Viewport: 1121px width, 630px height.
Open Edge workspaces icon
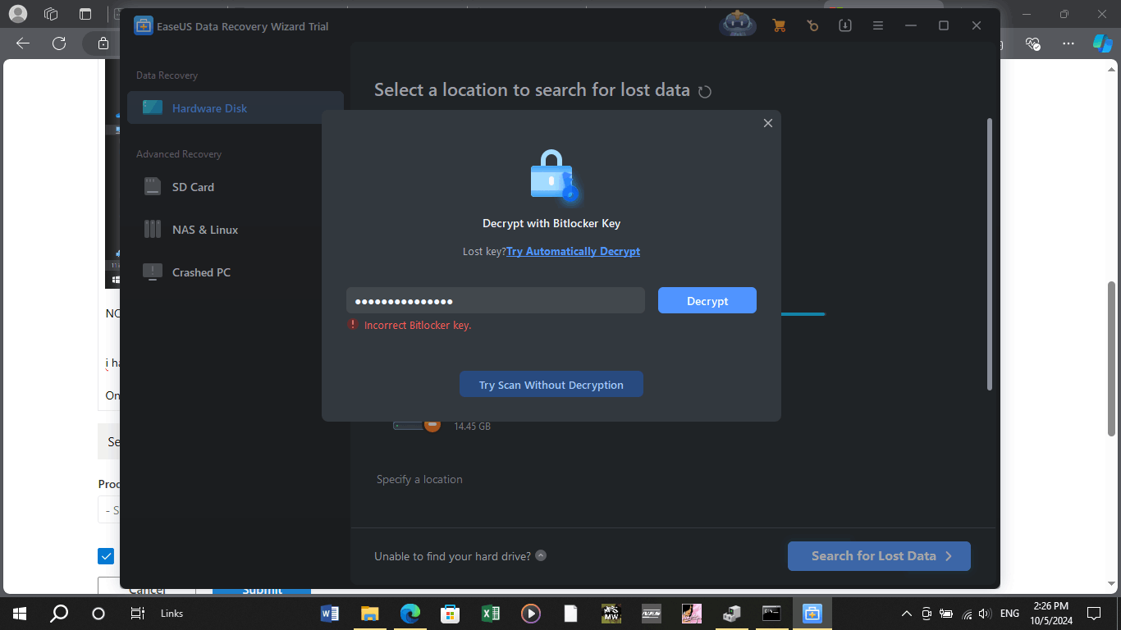click(51, 14)
